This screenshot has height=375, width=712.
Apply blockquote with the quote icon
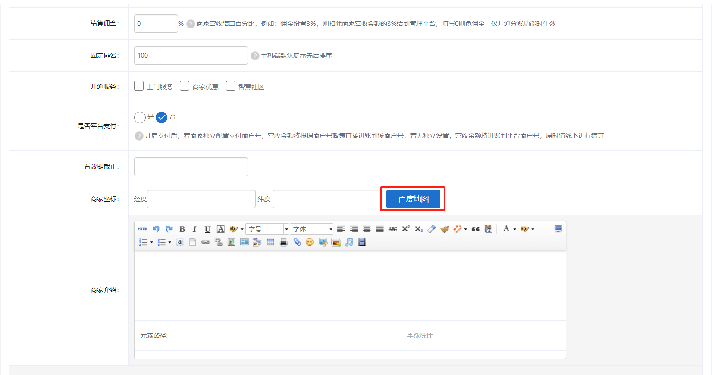click(x=475, y=229)
